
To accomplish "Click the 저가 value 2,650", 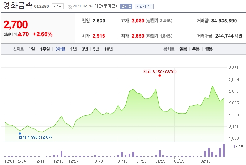I will pos(138,36).
